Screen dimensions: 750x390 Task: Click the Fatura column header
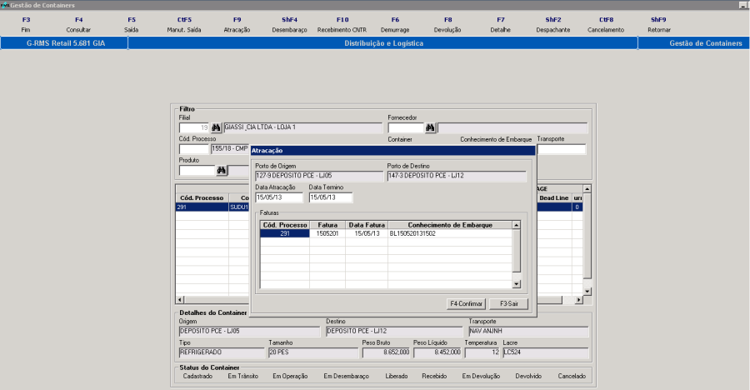coord(327,225)
